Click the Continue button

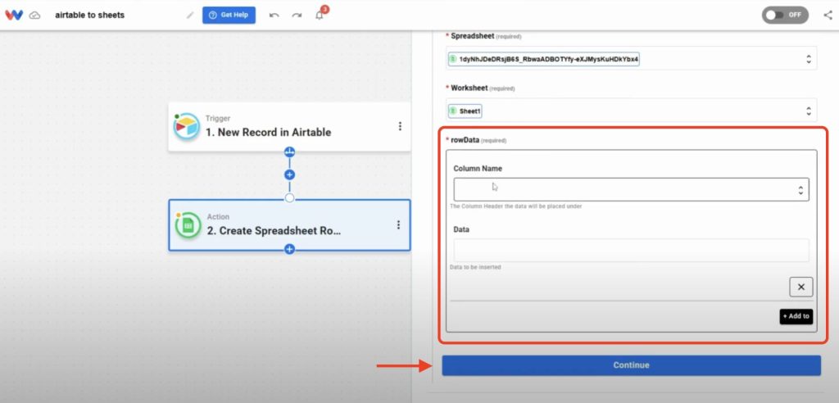click(x=632, y=365)
